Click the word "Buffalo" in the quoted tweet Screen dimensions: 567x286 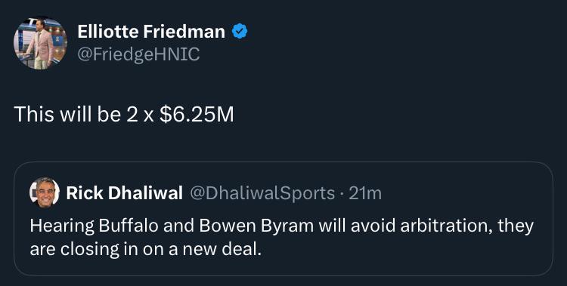(x=129, y=226)
